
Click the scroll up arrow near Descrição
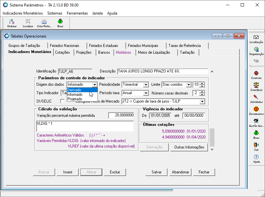coord(212,71)
